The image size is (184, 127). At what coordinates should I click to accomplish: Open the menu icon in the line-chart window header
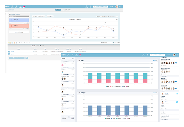point(12,6)
